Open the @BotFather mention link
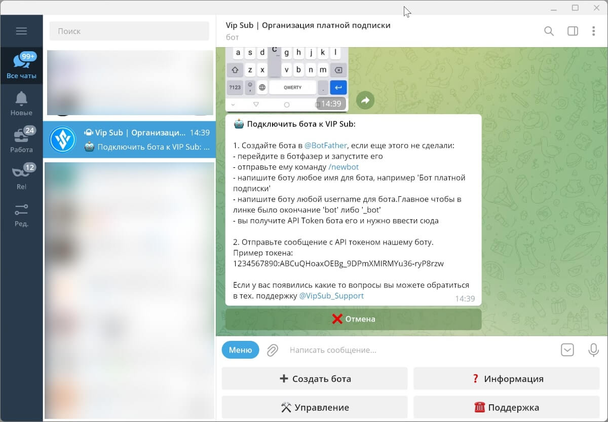 click(326, 146)
